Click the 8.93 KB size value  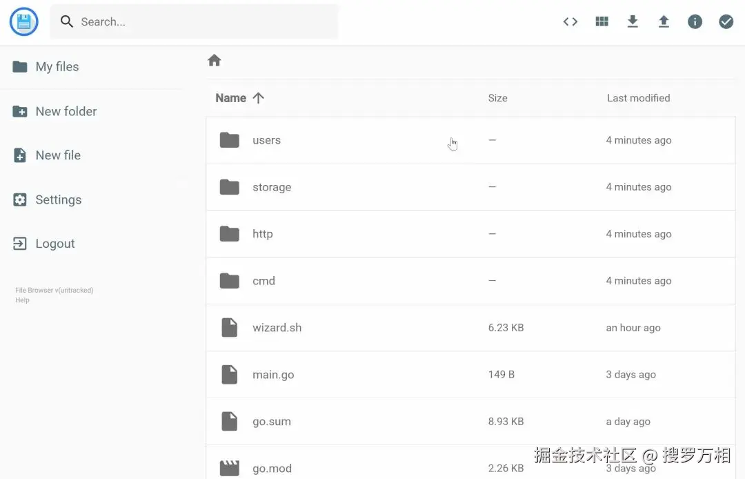(x=506, y=422)
